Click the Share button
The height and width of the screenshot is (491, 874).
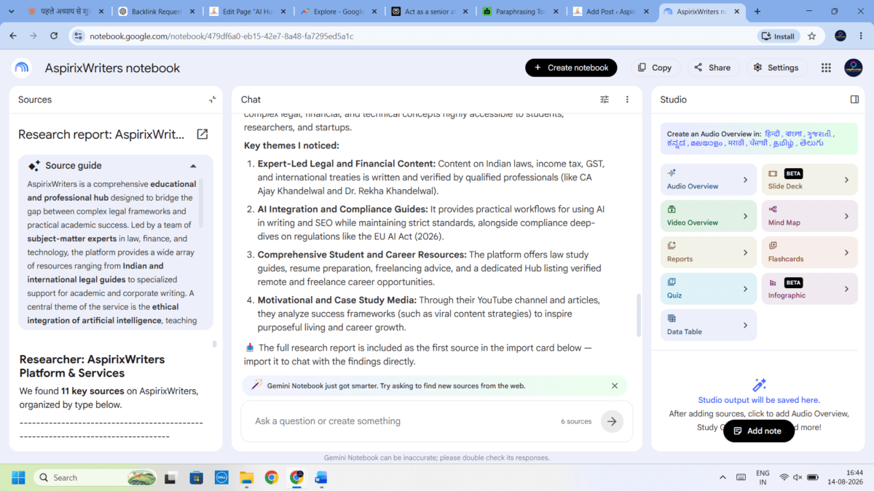point(713,68)
